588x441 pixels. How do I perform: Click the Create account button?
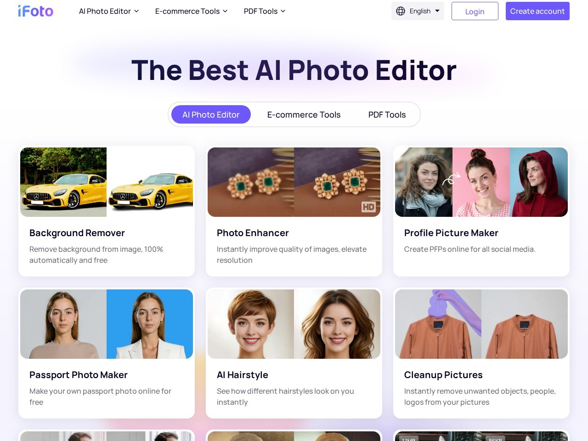(x=537, y=11)
